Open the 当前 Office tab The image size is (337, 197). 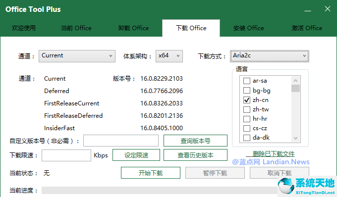76,28
